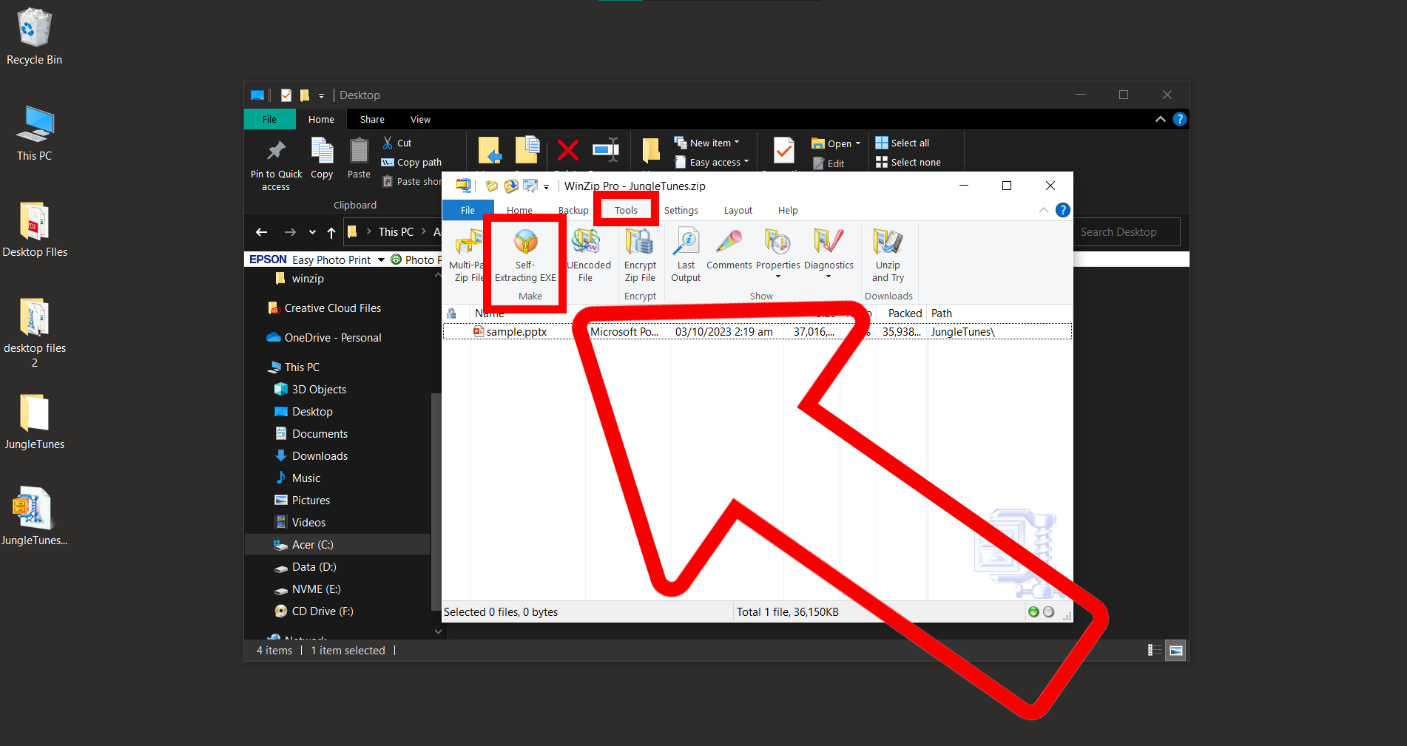The width and height of the screenshot is (1407, 746).
Task: Open the Comments tool
Action: pyautogui.click(x=729, y=250)
